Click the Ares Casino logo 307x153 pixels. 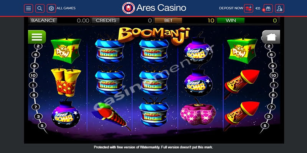tap(154, 8)
